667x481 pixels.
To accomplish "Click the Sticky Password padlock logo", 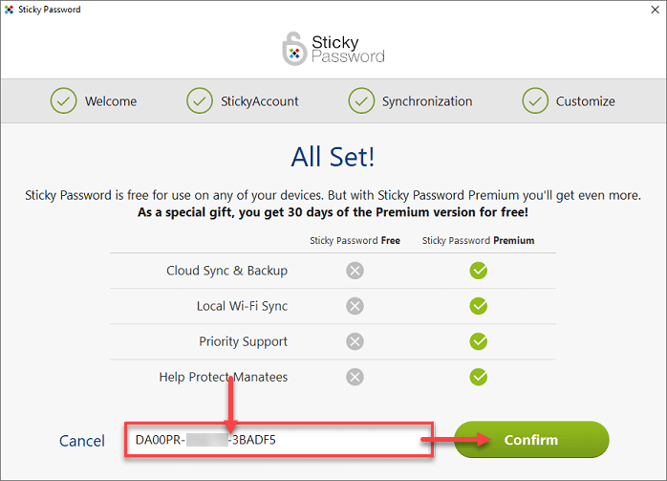I will coord(295,50).
